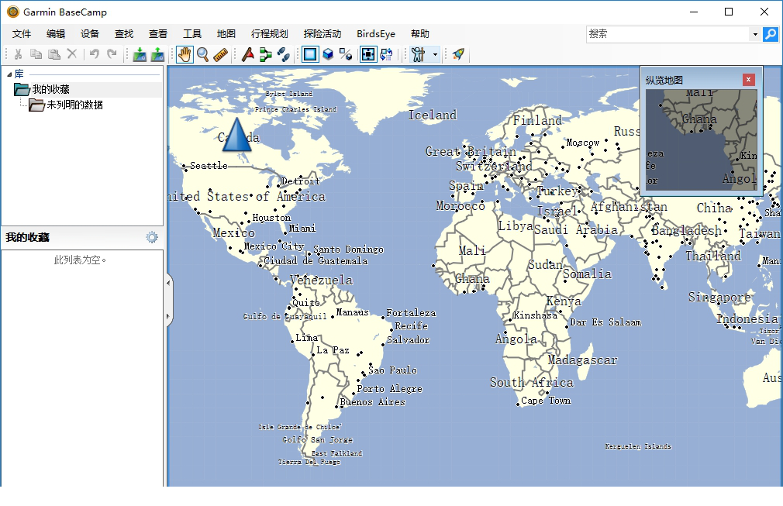Click the Venezuela label on the map
The width and height of the screenshot is (783, 506).
(x=321, y=280)
